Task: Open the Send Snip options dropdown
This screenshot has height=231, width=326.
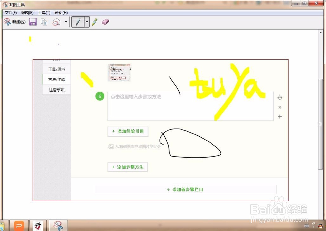Action: [x=66, y=22]
